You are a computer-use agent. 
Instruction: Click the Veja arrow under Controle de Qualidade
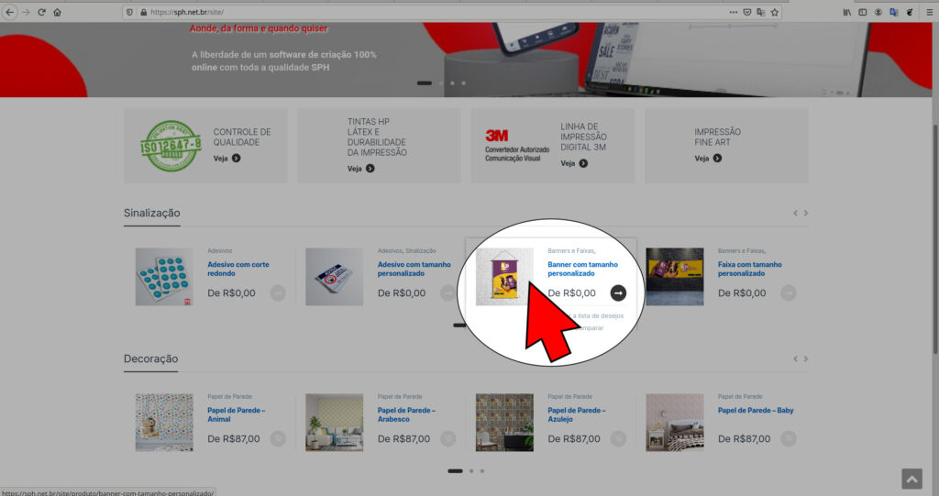coord(236,158)
